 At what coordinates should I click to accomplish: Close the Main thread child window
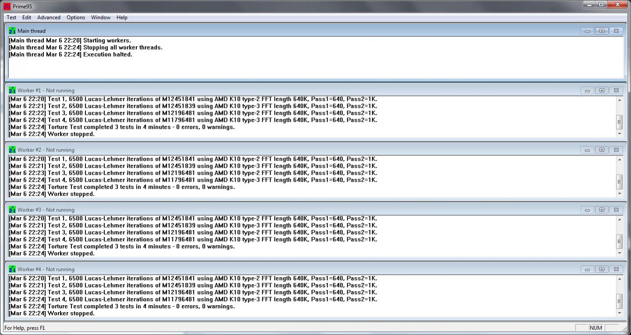tap(616, 31)
